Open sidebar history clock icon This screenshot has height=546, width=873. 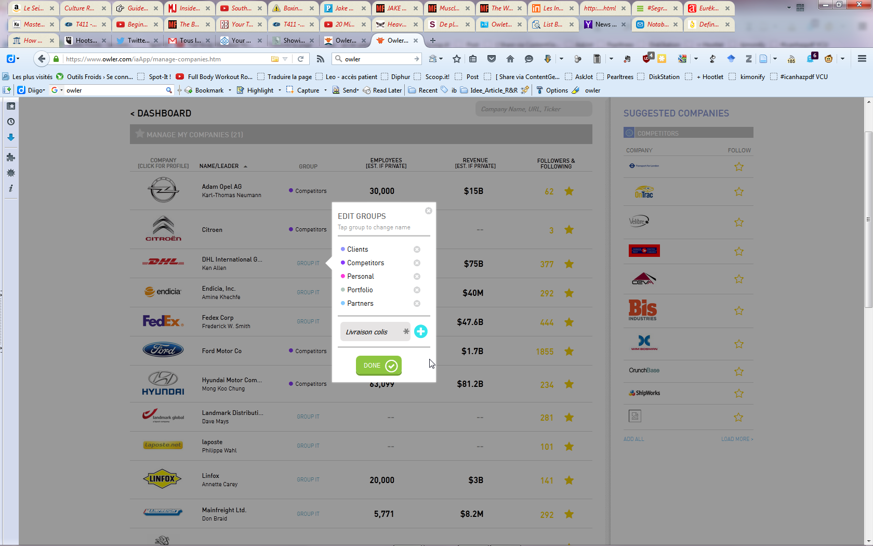[11, 122]
